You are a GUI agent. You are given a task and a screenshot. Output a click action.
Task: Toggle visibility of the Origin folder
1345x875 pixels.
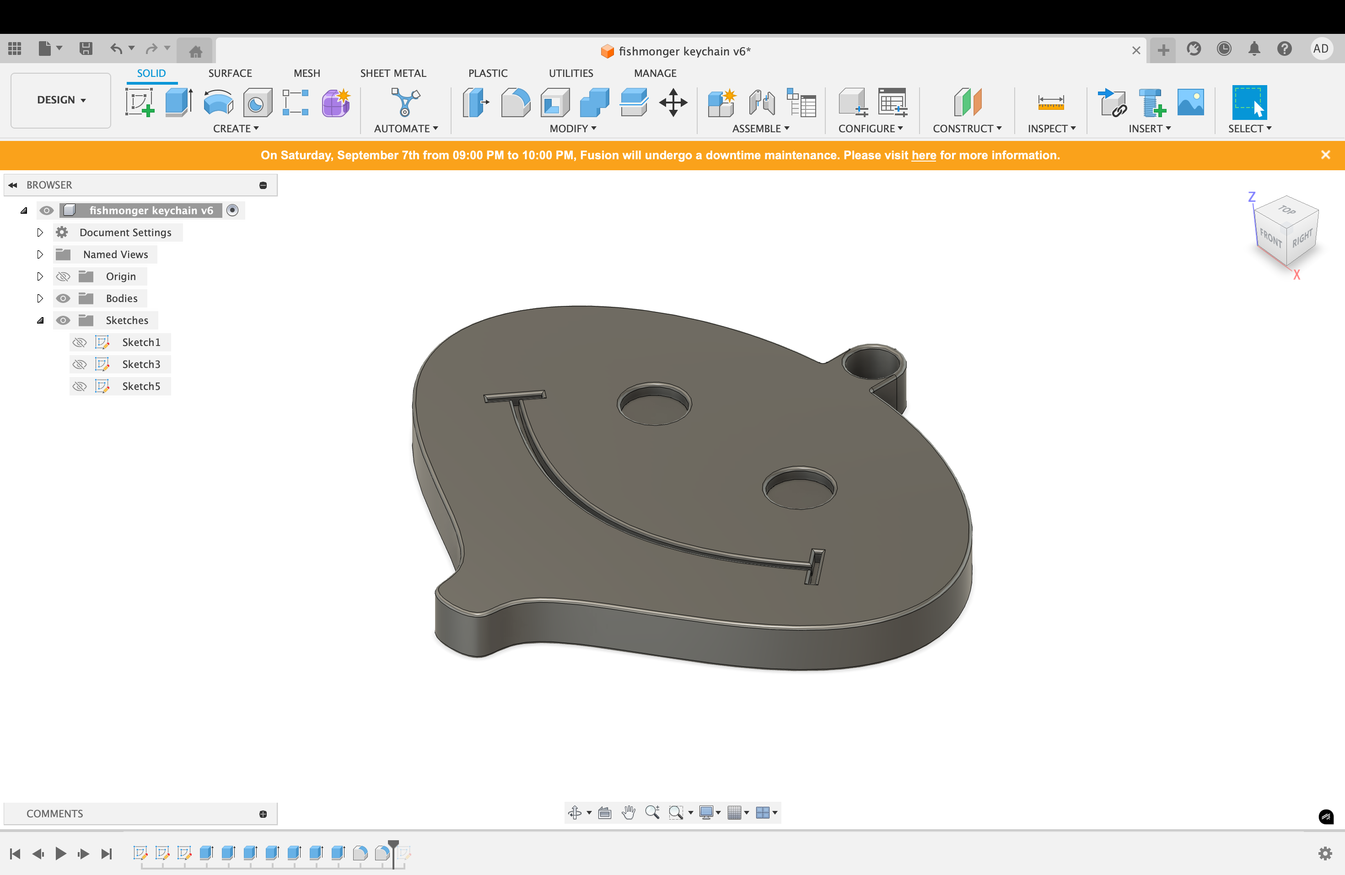pyautogui.click(x=63, y=276)
